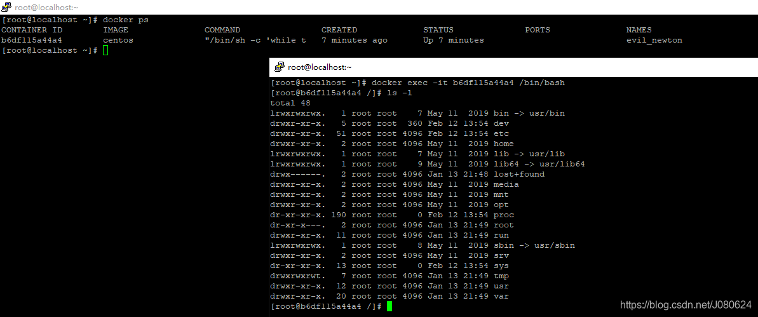Click the 'ls -l' command text
Screen dimensions: 758x317
pos(400,93)
